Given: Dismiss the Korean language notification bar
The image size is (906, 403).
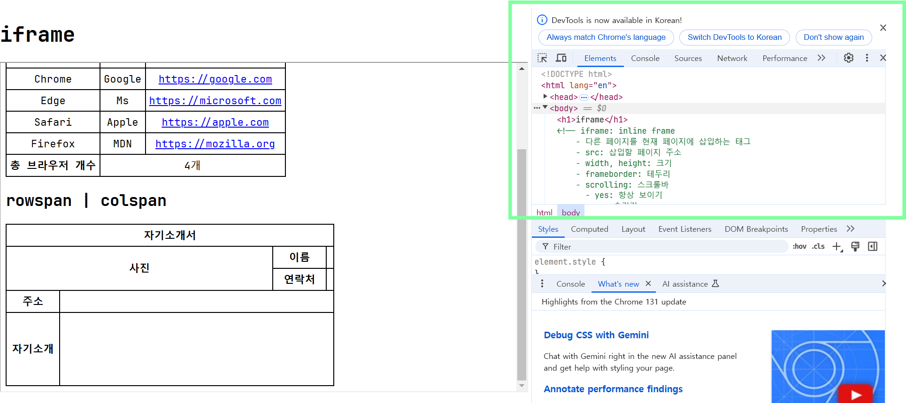Looking at the screenshot, I should 883,28.
